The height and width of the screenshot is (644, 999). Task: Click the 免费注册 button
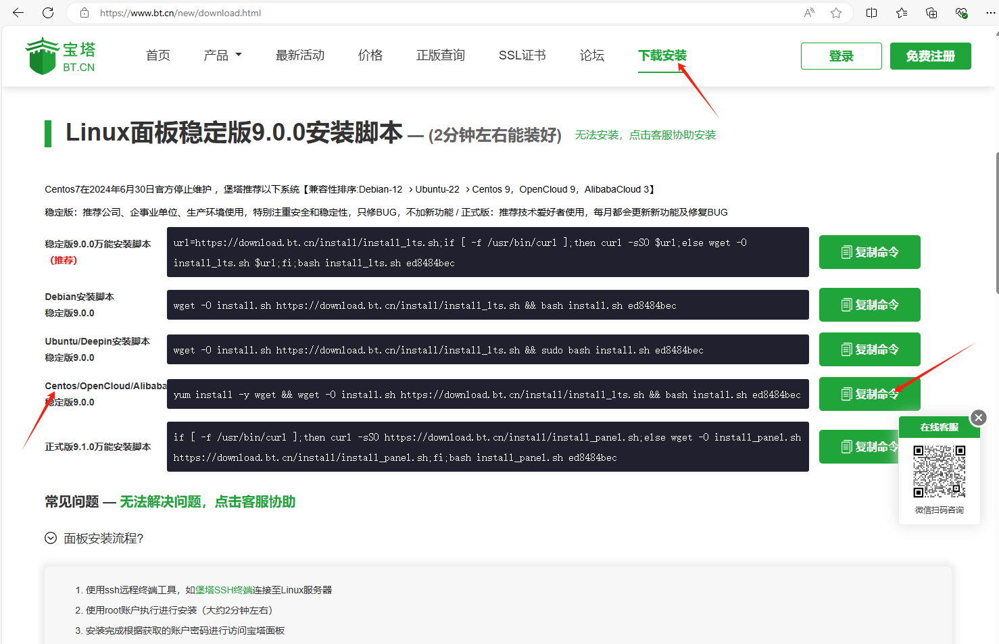pyautogui.click(x=930, y=56)
